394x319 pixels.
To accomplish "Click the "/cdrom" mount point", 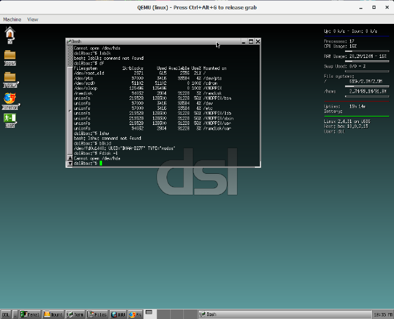I will tap(210, 83).
